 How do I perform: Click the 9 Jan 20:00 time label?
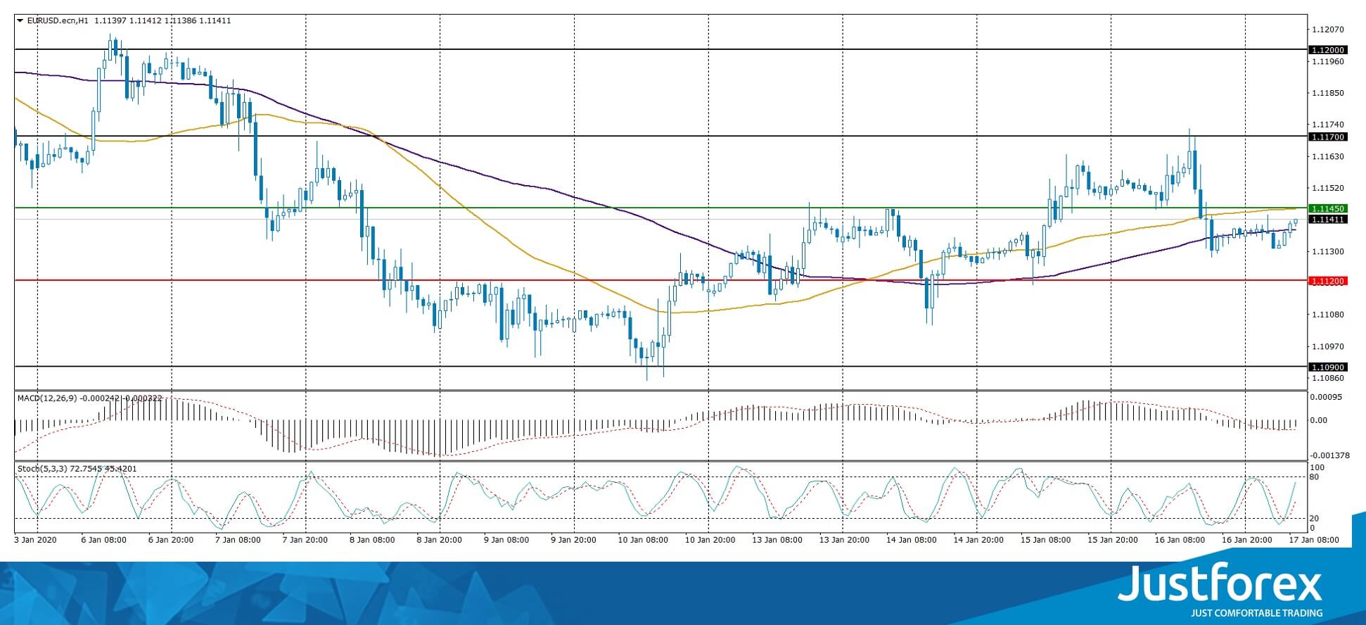[x=573, y=540]
